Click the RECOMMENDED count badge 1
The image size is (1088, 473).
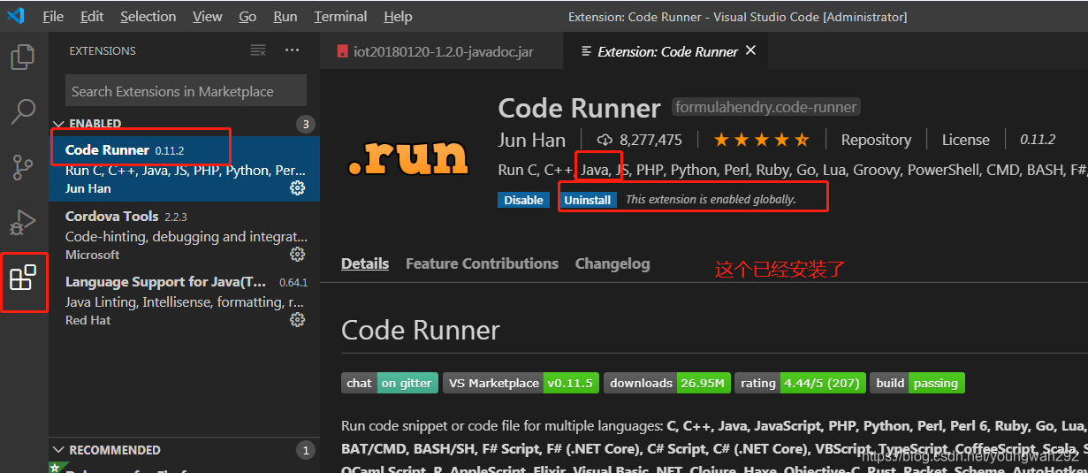[x=305, y=450]
